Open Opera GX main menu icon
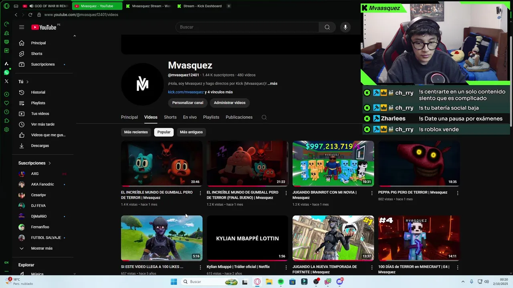 click(x=6, y=6)
